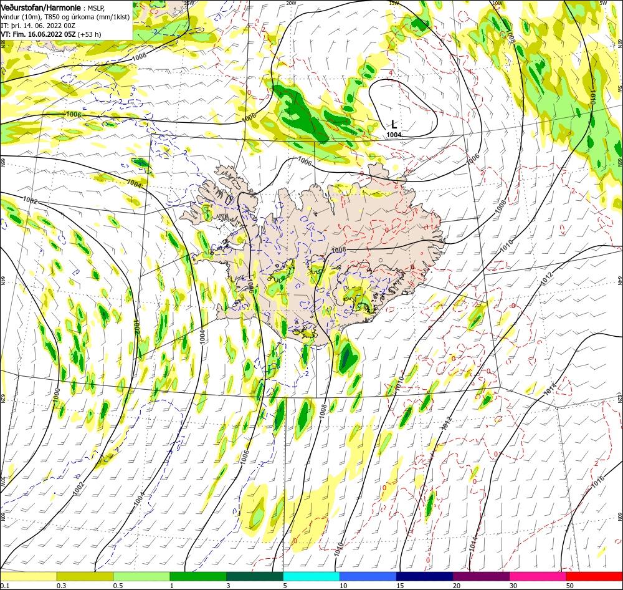The width and height of the screenshot is (623, 590).
Task: Click the legend value '0.5'
Action: click(x=118, y=586)
